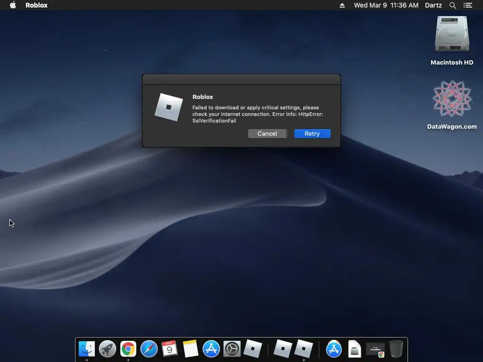
Task: Click the Roblox logo inside the error dialog
Action: tap(169, 107)
